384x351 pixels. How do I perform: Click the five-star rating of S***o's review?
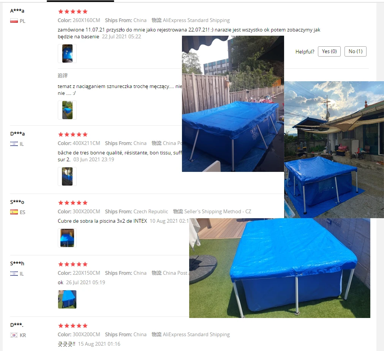coord(73,203)
